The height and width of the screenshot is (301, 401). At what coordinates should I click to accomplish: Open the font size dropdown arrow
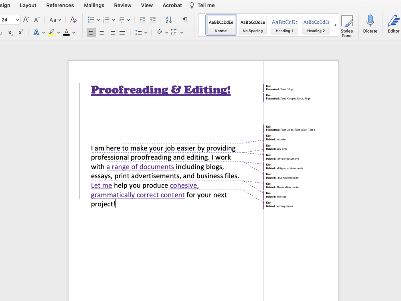point(17,20)
